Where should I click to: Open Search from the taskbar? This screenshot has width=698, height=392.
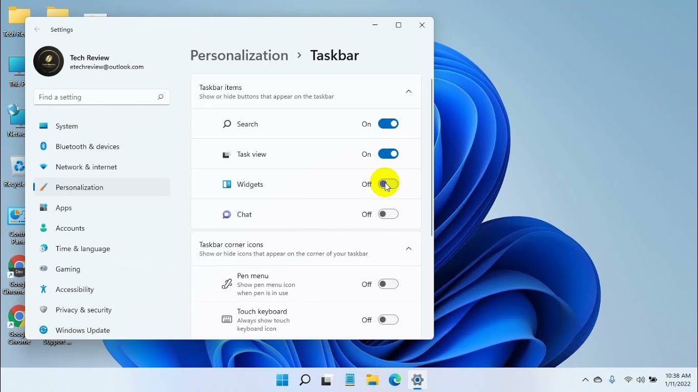[305, 380]
